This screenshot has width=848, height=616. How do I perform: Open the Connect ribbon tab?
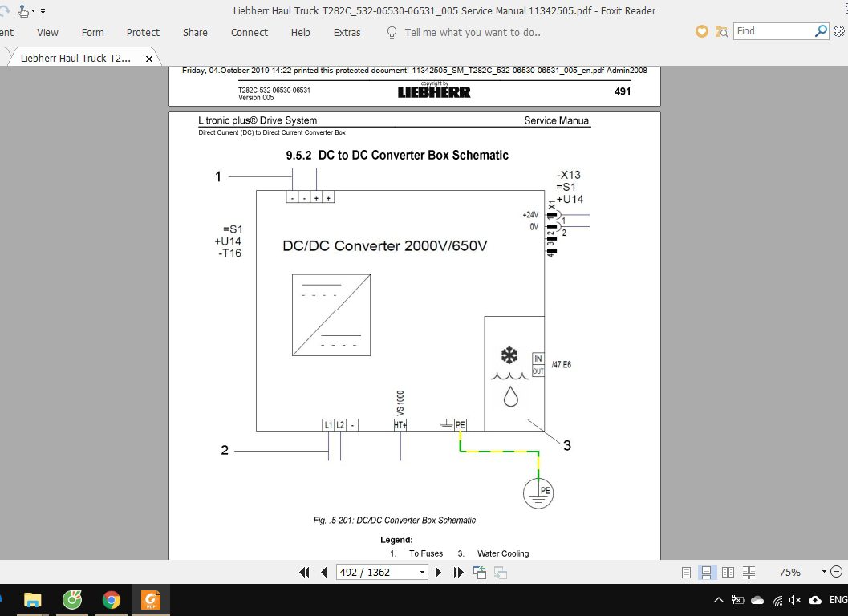[x=250, y=32]
